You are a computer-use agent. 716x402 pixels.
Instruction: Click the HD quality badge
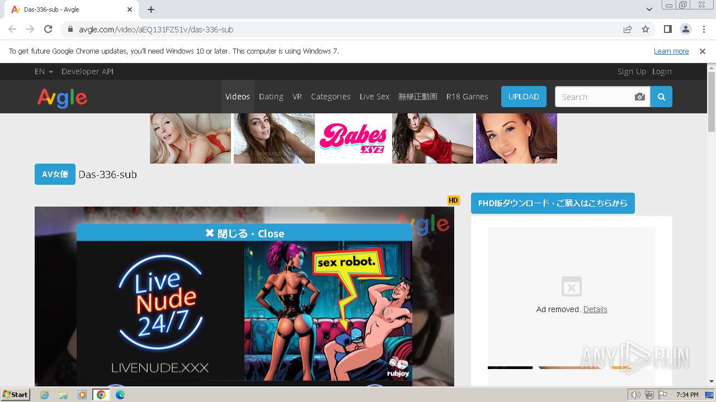453,200
